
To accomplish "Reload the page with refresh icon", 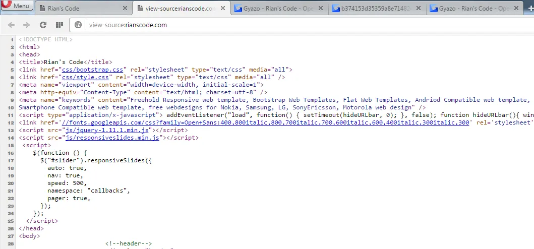I will (43, 25).
